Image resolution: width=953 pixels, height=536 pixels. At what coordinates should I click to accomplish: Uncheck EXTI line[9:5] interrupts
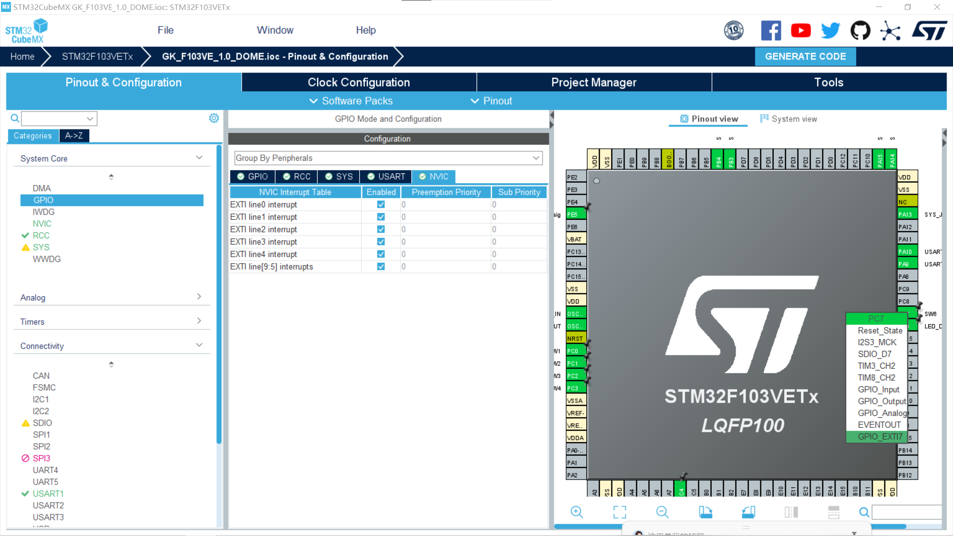(x=381, y=267)
